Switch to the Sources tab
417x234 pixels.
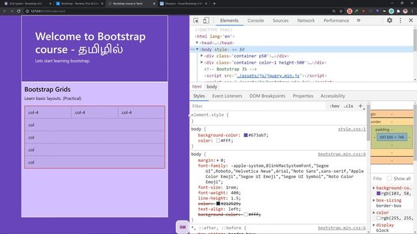tap(280, 20)
